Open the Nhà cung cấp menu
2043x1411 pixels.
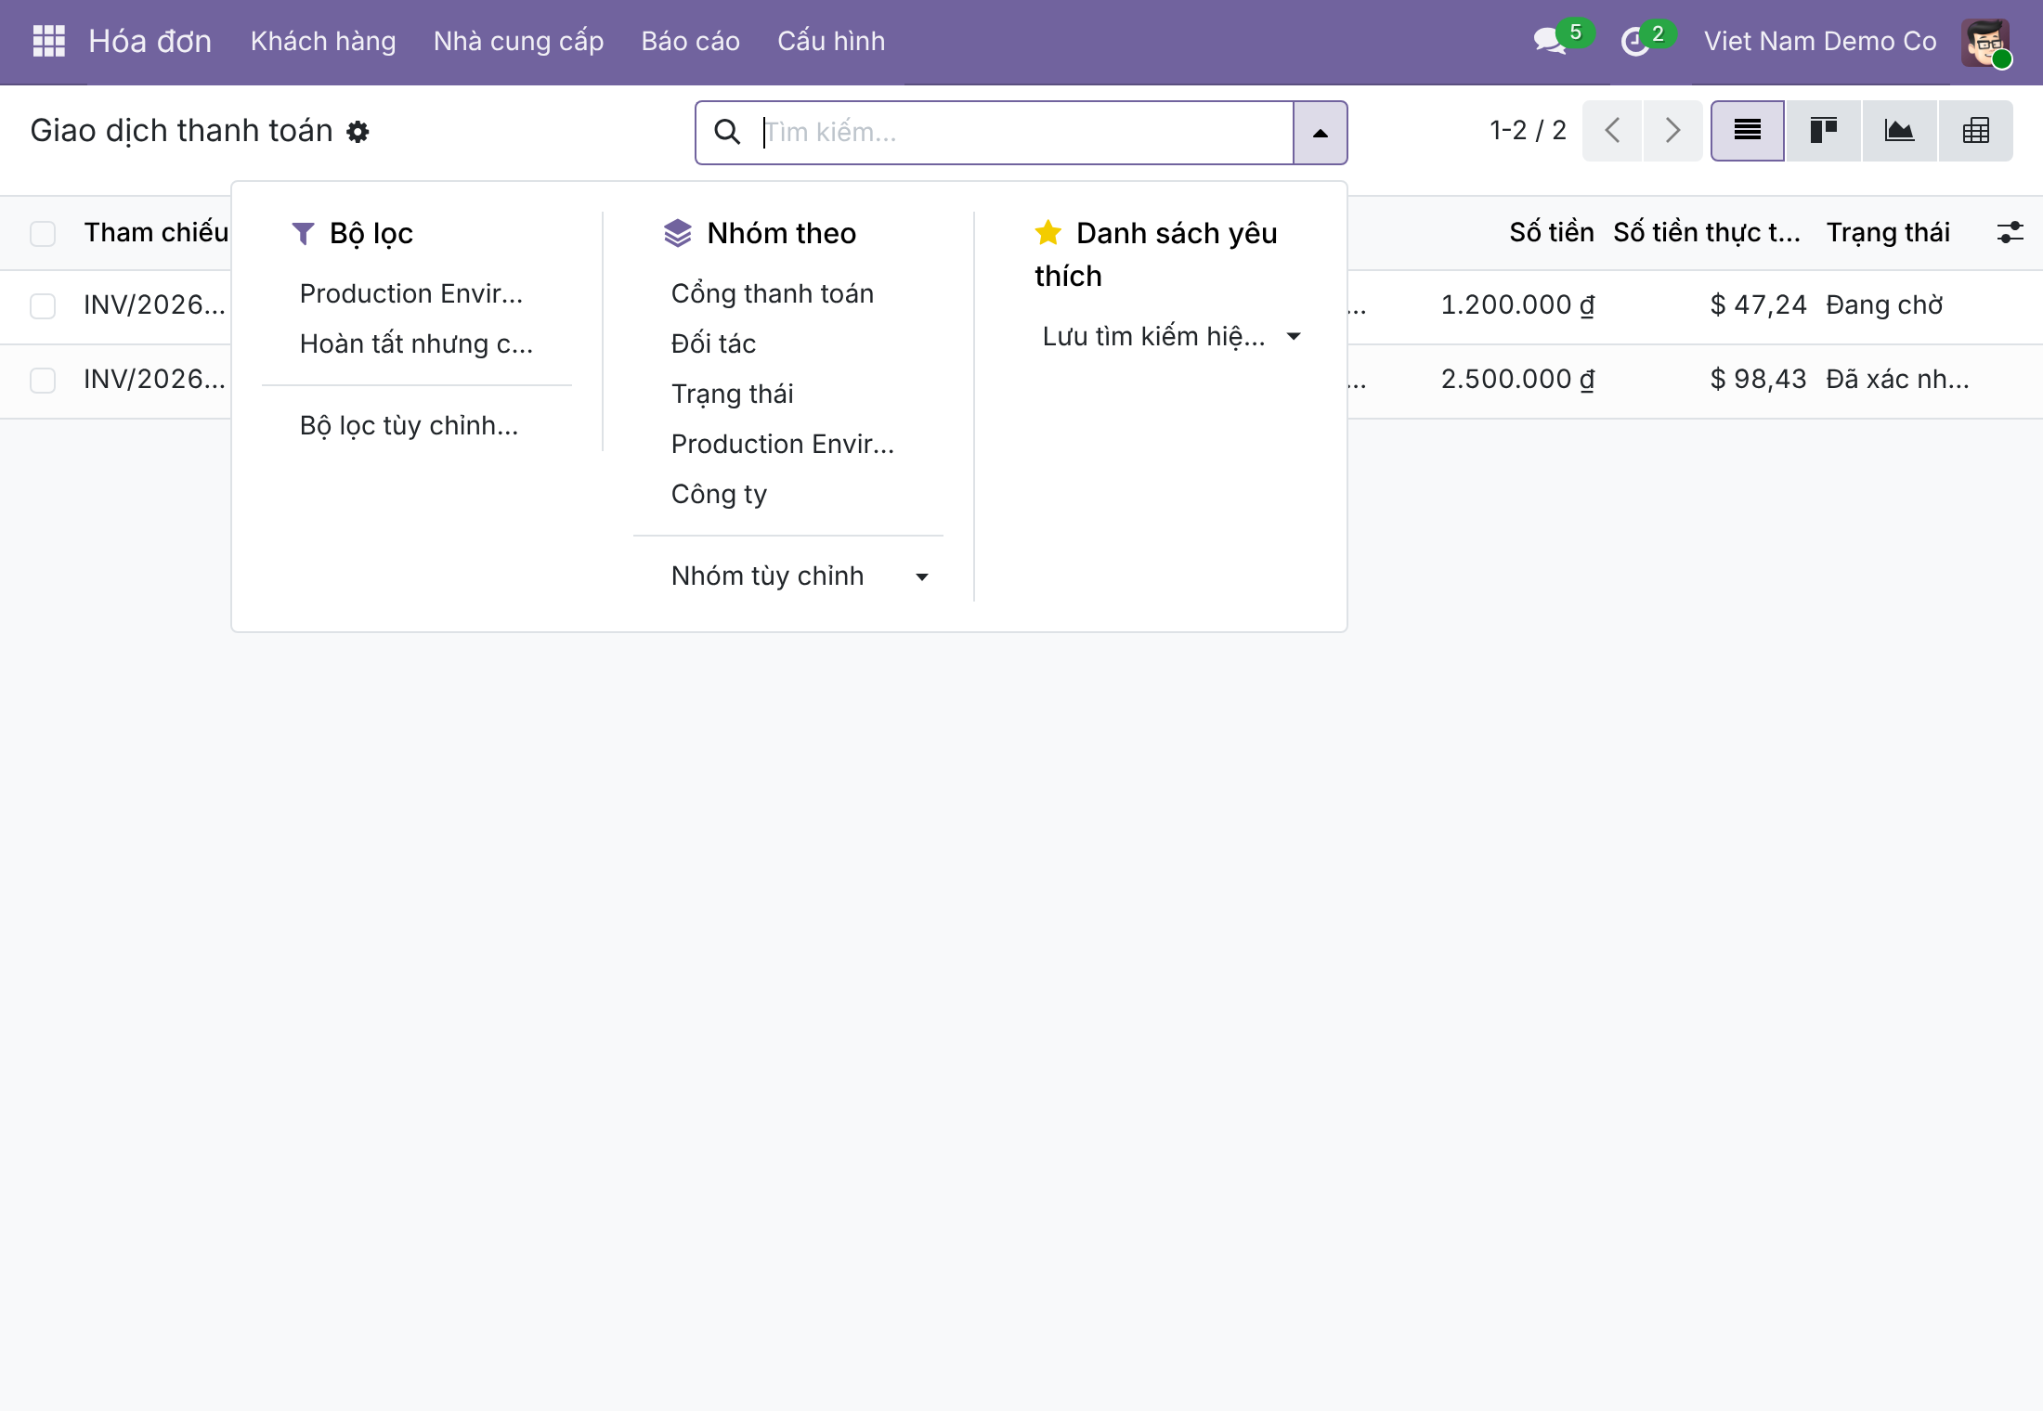point(518,42)
